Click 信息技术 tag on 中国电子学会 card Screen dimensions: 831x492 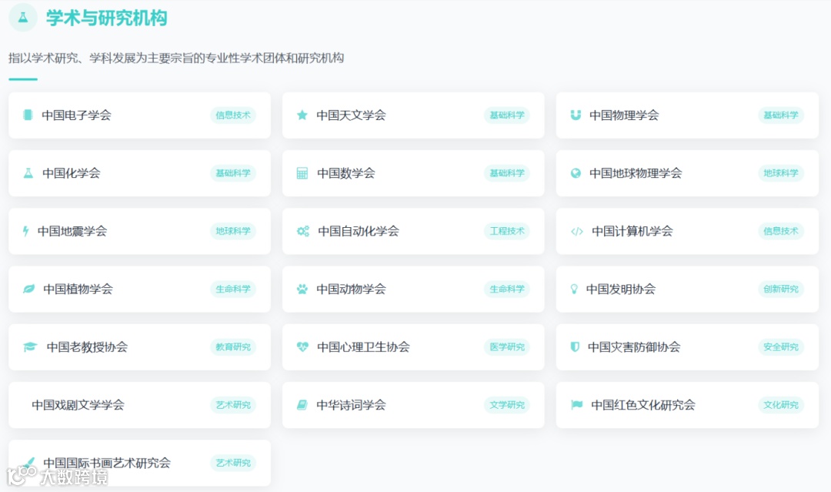233,115
